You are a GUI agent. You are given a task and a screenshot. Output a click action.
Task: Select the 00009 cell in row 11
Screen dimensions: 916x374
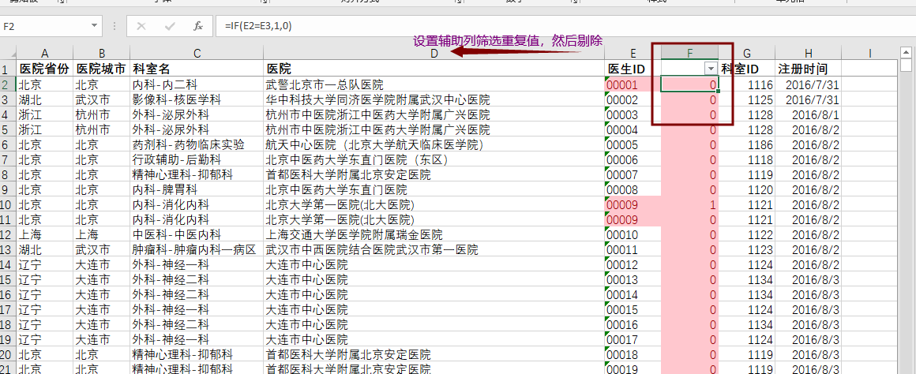click(x=633, y=220)
